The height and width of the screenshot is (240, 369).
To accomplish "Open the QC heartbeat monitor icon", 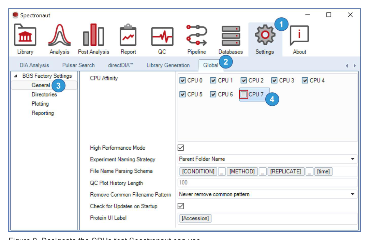I will pyautogui.click(x=162, y=36).
